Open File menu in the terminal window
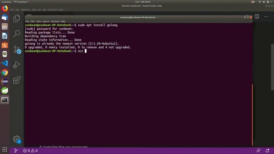 pos(27,21)
